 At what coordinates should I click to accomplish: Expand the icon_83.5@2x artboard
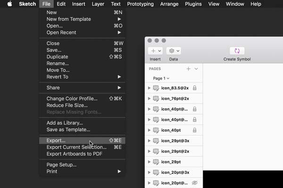click(149, 88)
